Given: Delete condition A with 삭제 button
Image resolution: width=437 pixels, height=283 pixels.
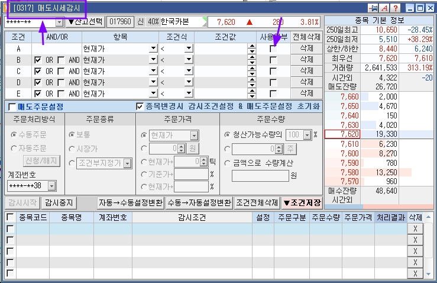Looking at the screenshot, I should [306, 49].
